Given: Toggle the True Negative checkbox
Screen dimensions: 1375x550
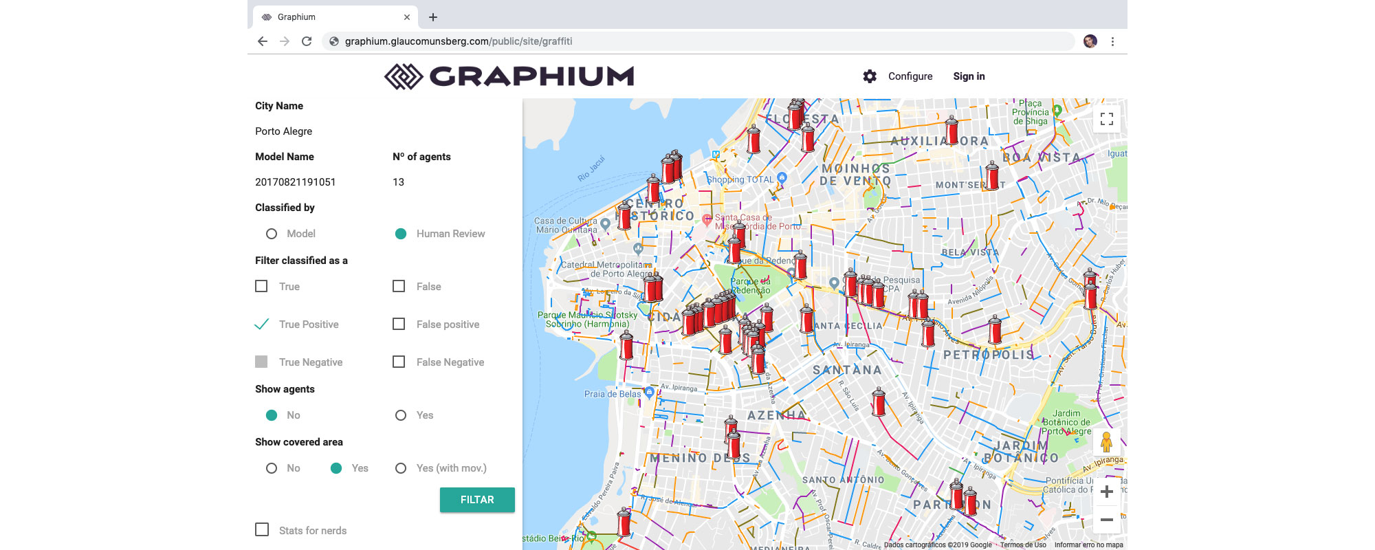Looking at the screenshot, I should pyautogui.click(x=261, y=362).
